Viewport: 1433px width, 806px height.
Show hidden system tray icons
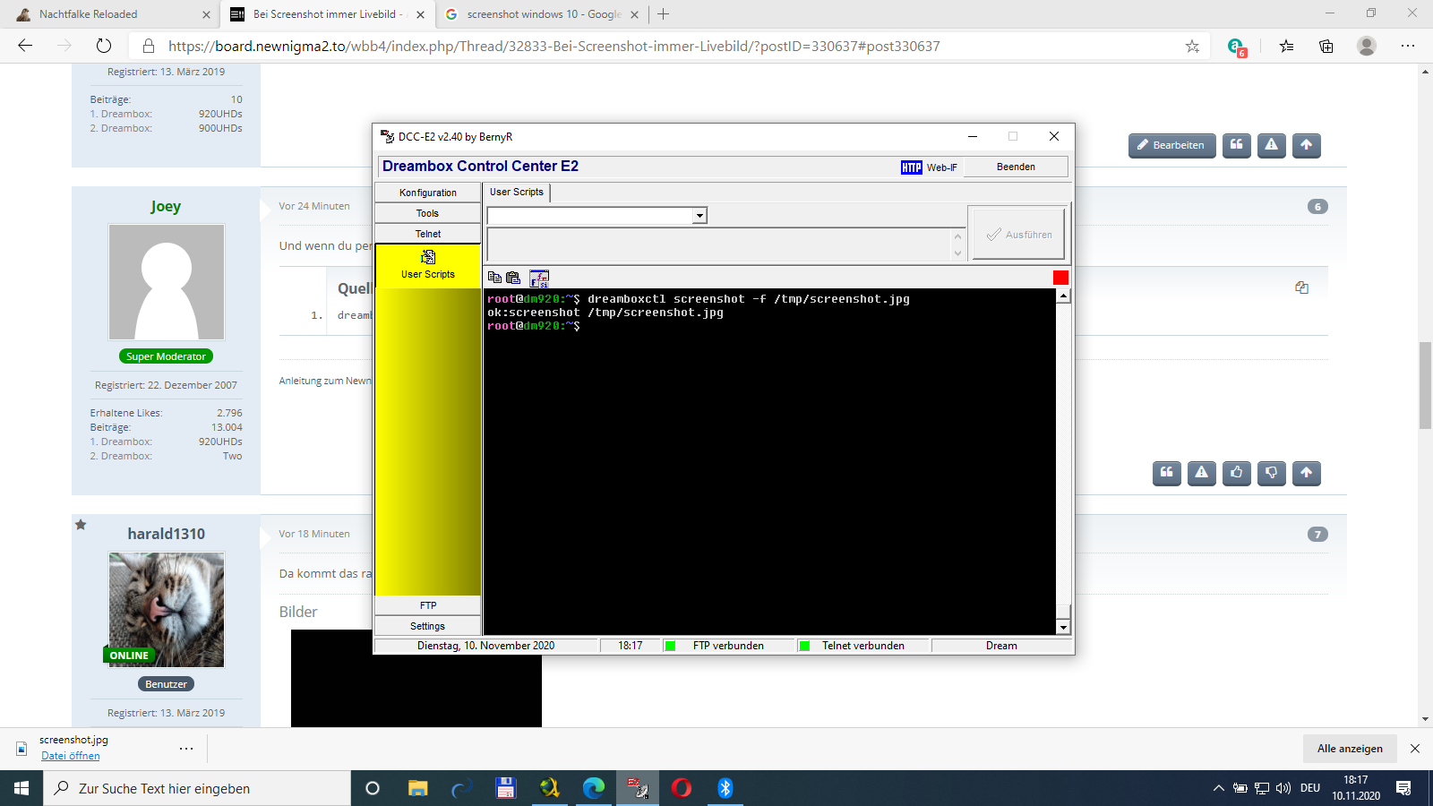(1218, 788)
